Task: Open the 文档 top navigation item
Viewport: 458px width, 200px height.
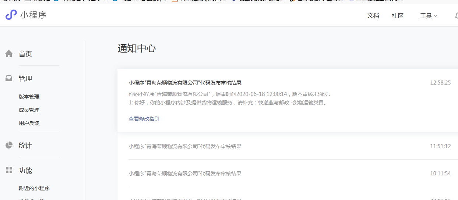Action: click(x=373, y=16)
